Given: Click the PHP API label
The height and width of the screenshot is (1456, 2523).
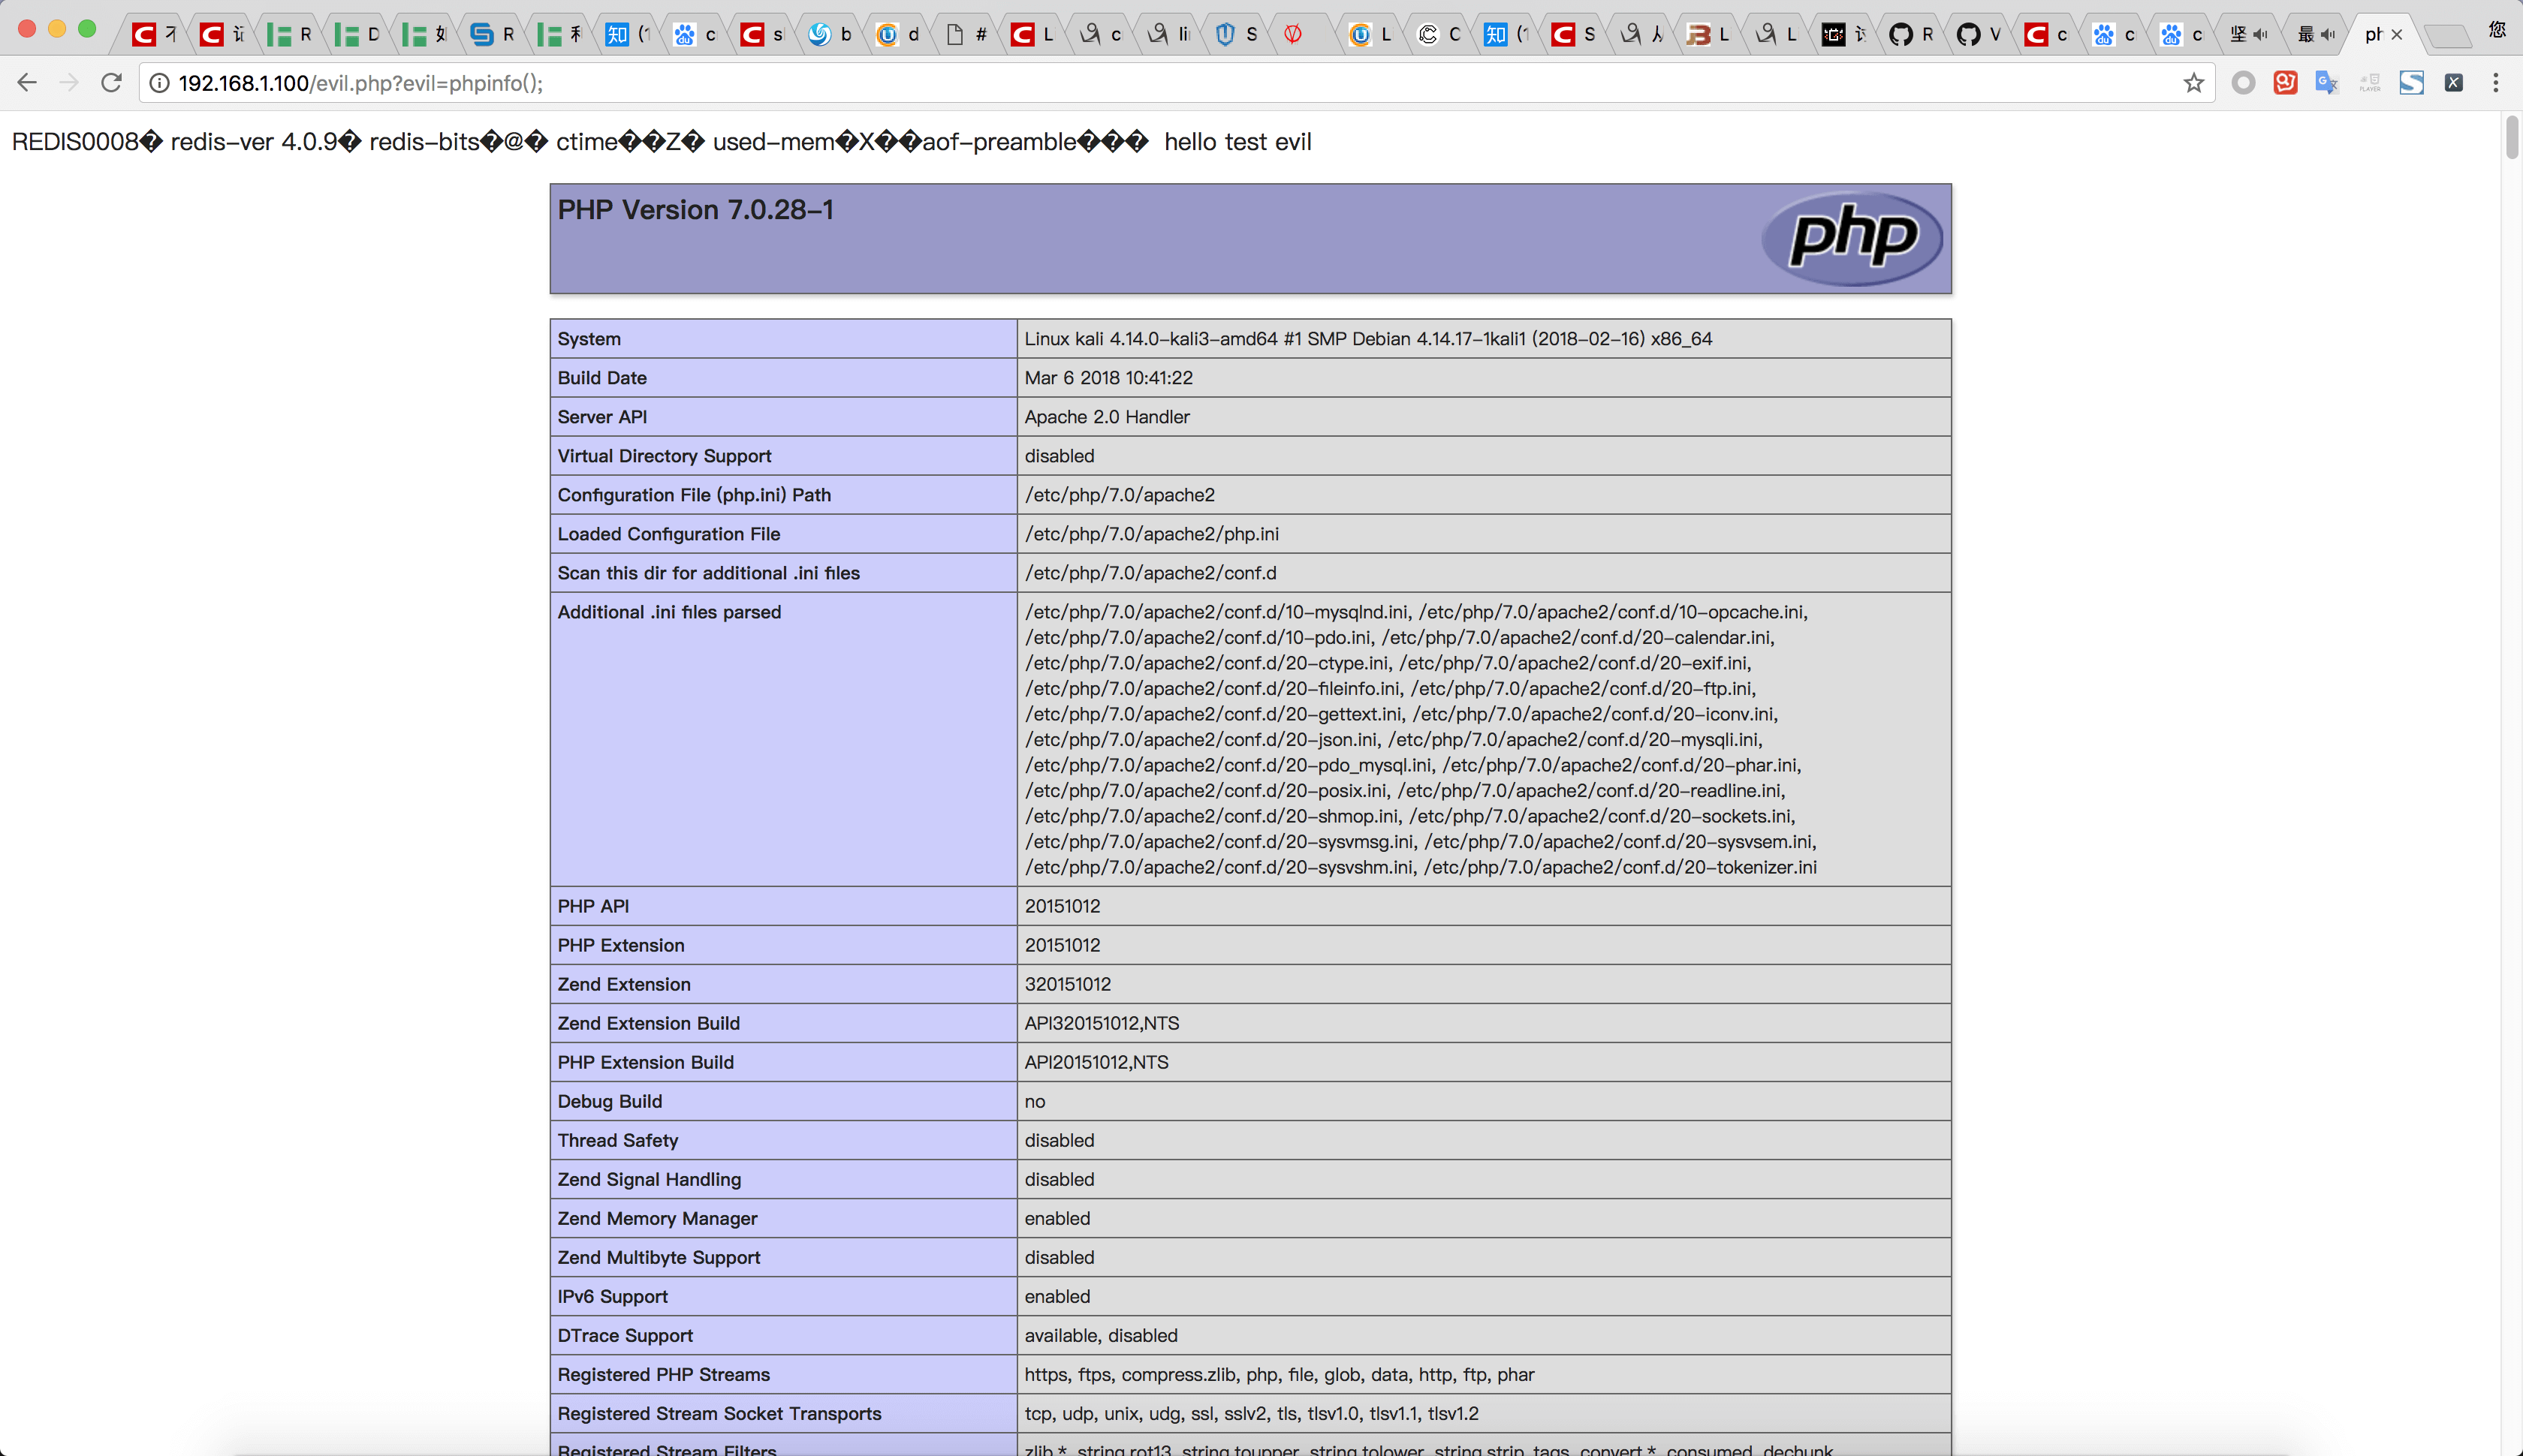Looking at the screenshot, I should pos(593,906).
